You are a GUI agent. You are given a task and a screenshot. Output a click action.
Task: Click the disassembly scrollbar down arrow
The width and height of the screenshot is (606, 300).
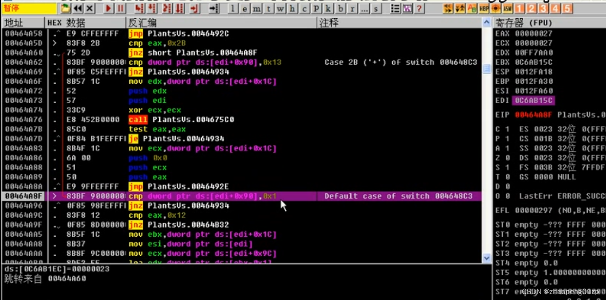click(487, 258)
